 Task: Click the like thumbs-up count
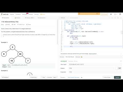(8, 25)
